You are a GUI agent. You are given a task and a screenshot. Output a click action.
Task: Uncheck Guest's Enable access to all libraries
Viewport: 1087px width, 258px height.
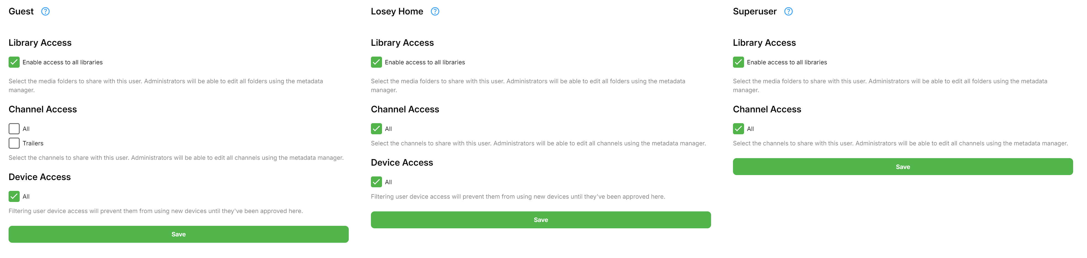[x=14, y=62]
